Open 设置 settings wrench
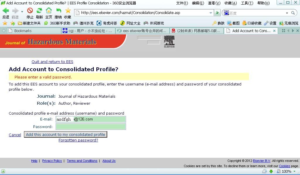Image resolution: width=300 pixels, height=175 pixels. click(x=270, y=23)
